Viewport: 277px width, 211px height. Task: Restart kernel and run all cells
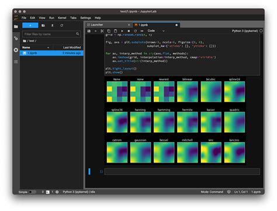click(x=142, y=31)
